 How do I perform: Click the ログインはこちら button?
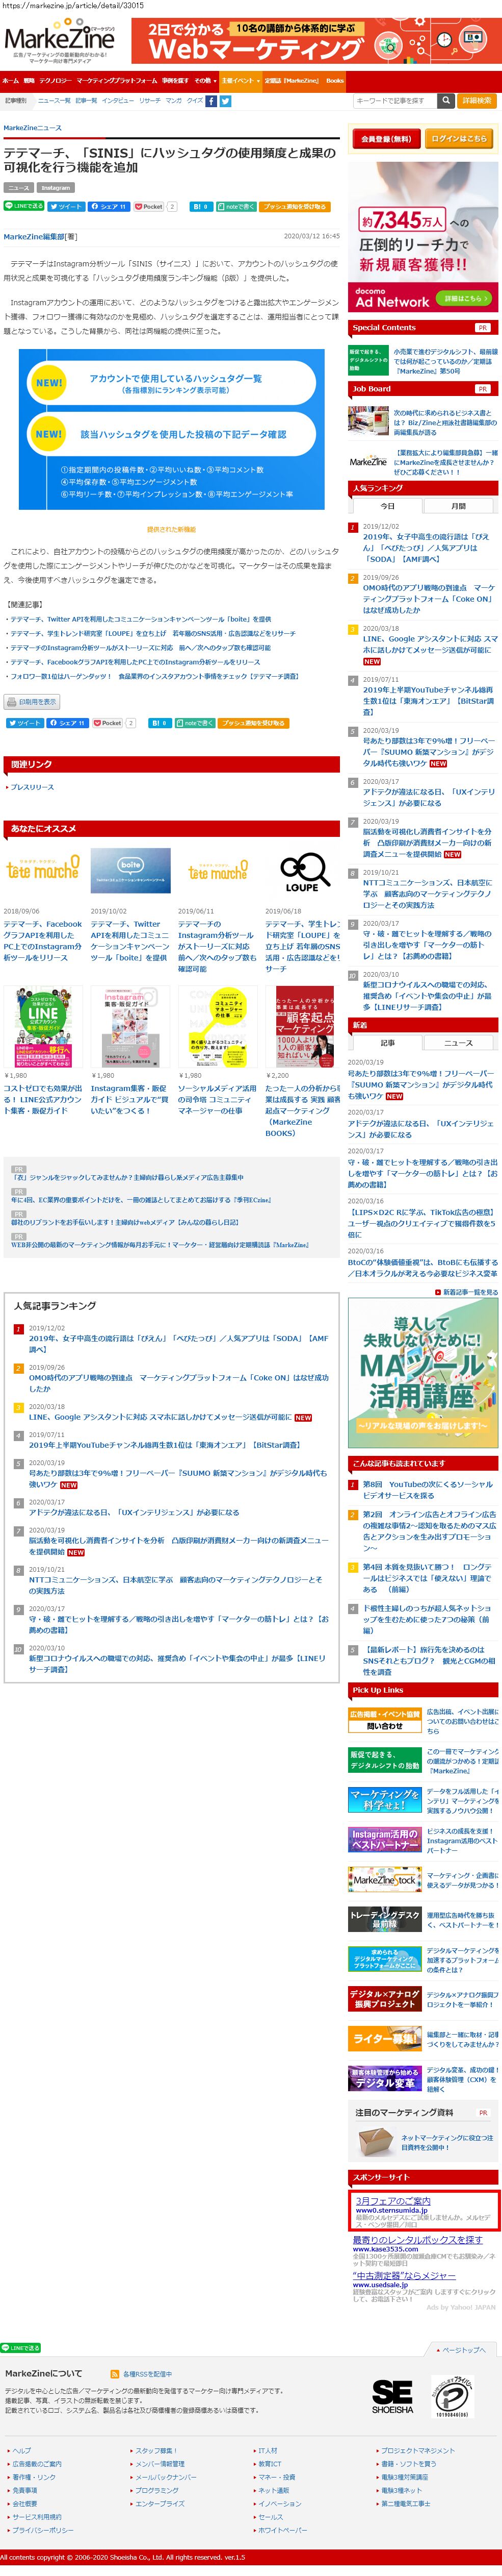click(459, 139)
